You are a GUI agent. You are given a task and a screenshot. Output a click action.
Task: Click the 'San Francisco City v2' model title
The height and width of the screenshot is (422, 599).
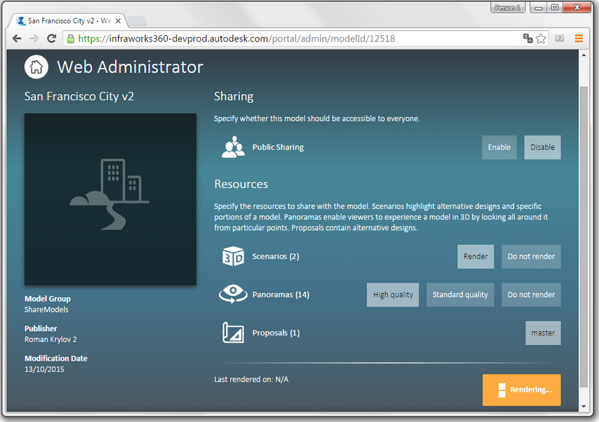point(79,97)
